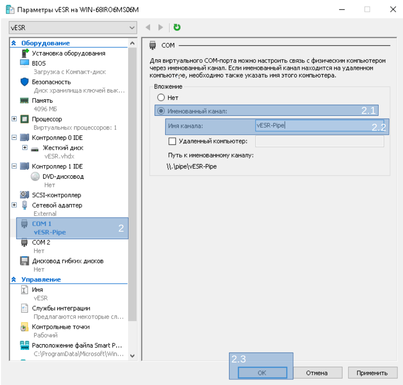Screen dimensions: 403x385
Task: Click the forward navigation arrow
Action: click(x=160, y=27)
